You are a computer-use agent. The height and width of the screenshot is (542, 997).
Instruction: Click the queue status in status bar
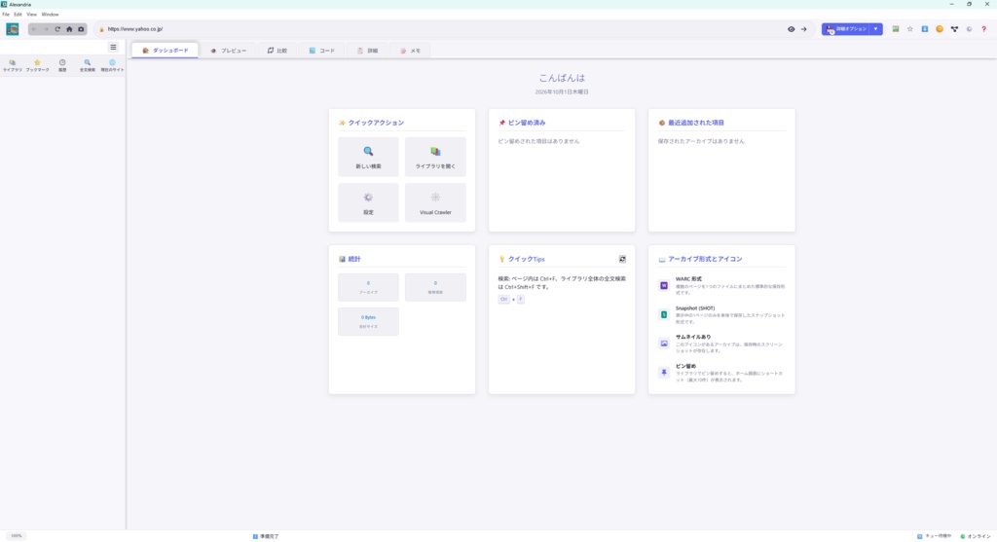pyautogui.click(x=934, y=536)
